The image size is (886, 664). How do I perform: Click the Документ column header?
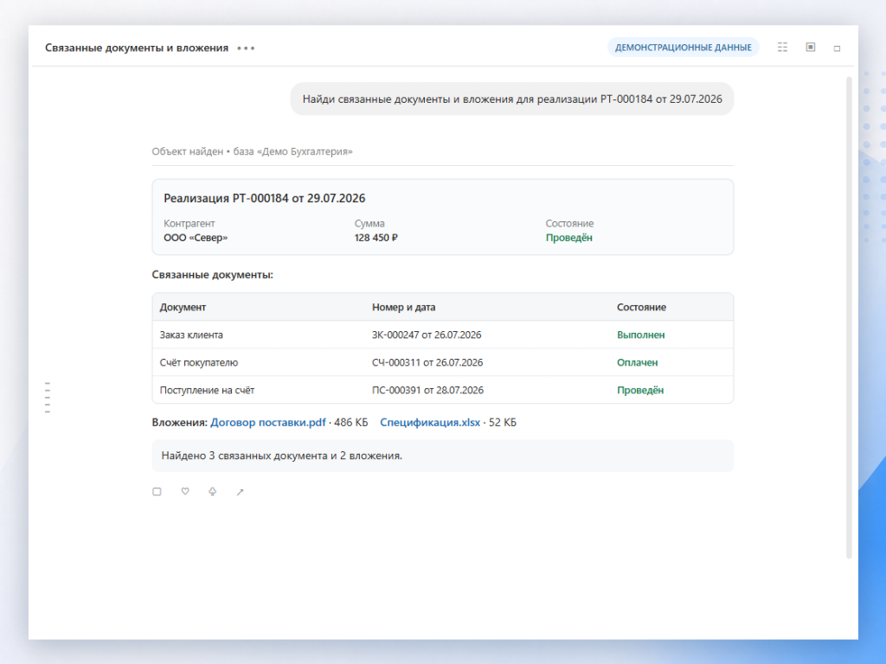click(183, 307)
